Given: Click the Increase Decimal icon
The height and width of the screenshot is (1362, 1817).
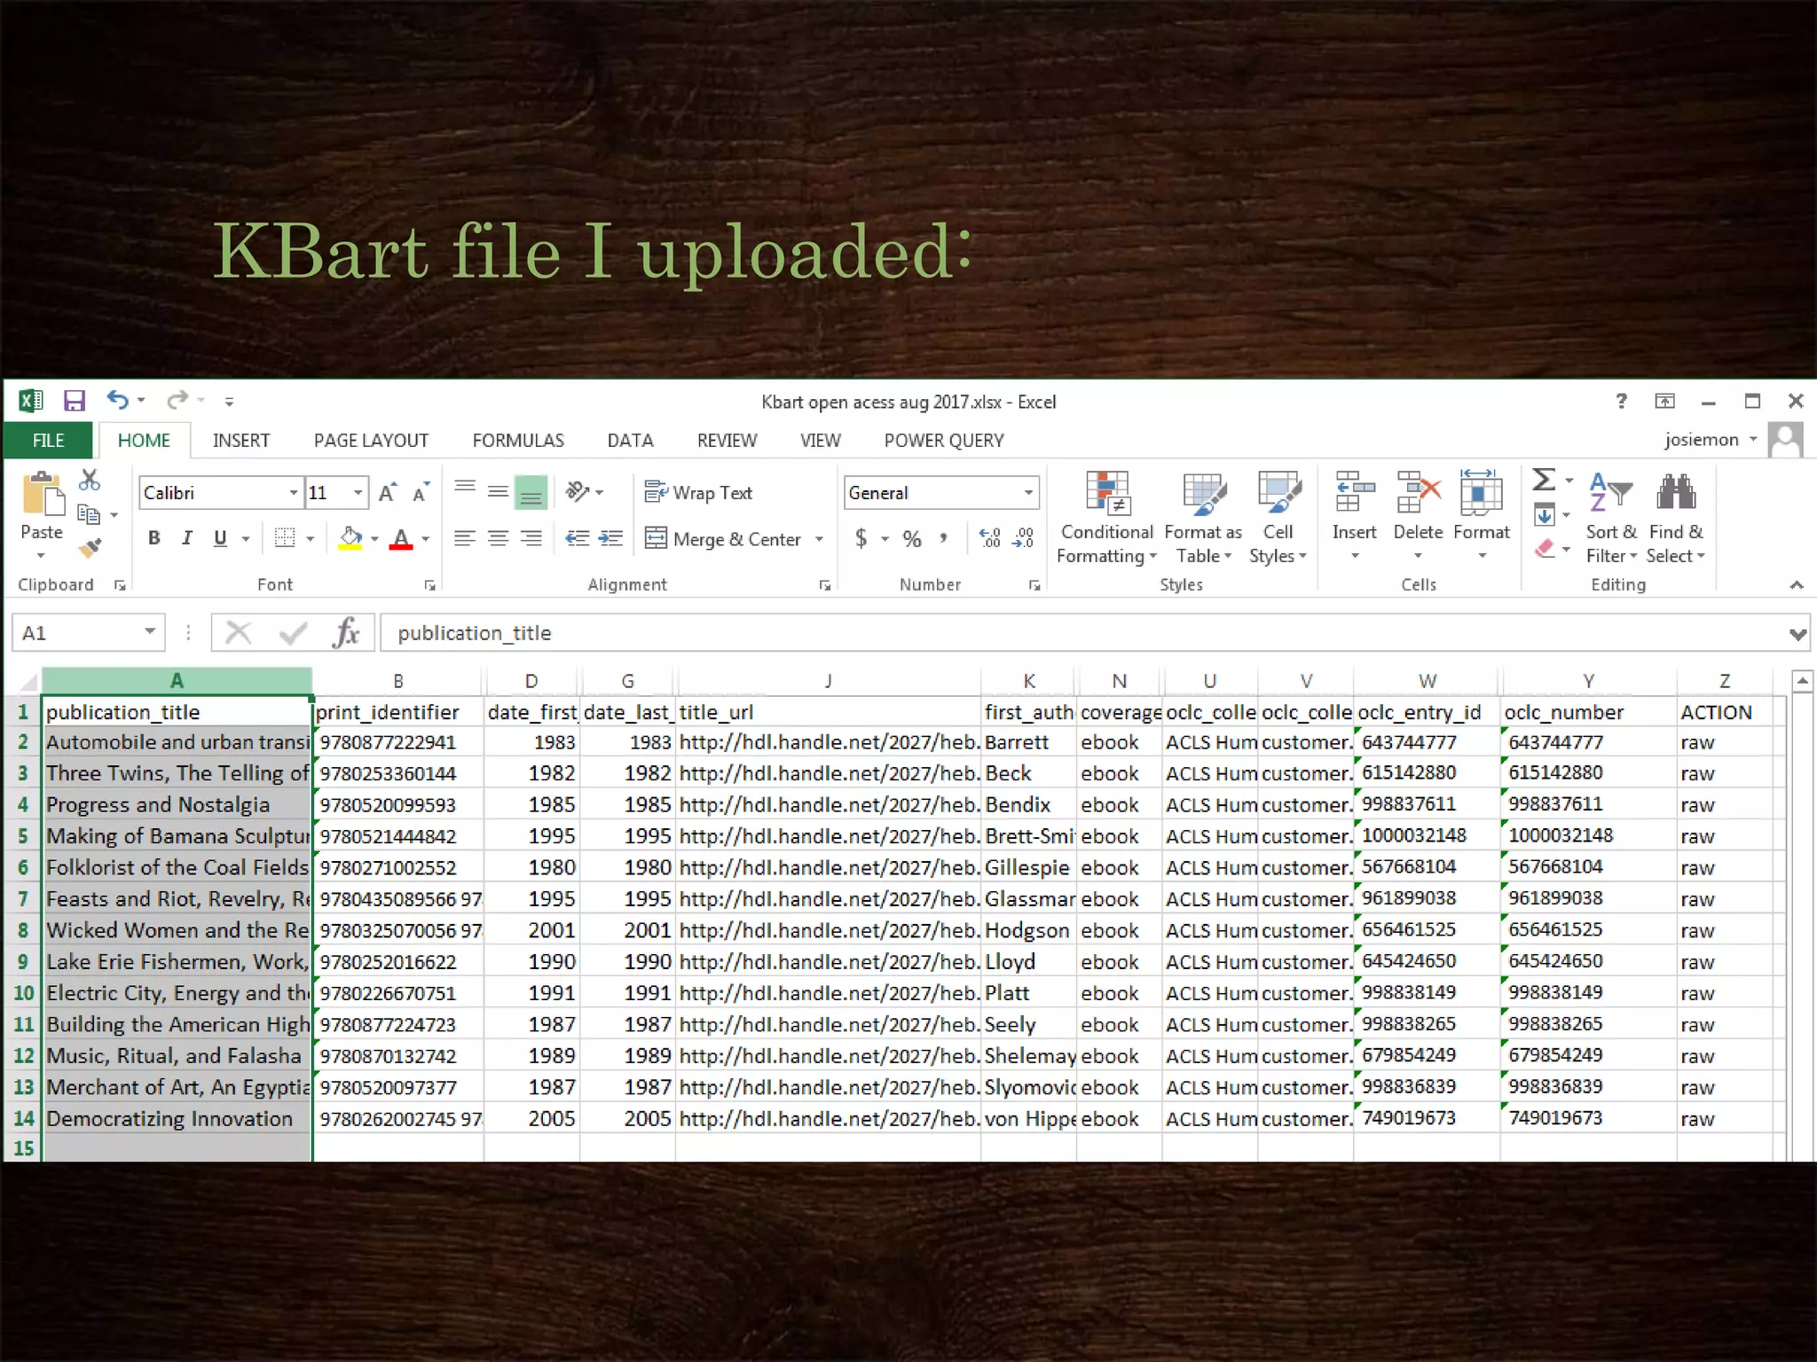Looking at the screenshot, I should pos(989,538).
